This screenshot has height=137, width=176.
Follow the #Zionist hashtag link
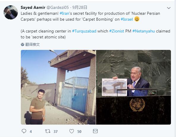coord(117,31)
